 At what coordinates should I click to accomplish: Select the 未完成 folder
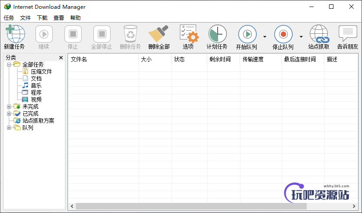coord(30,107)
